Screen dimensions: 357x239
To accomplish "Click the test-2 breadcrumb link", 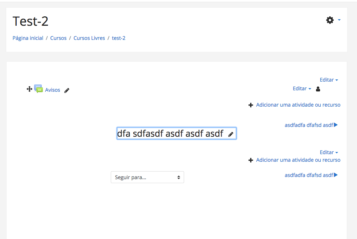I will (119, 38).
